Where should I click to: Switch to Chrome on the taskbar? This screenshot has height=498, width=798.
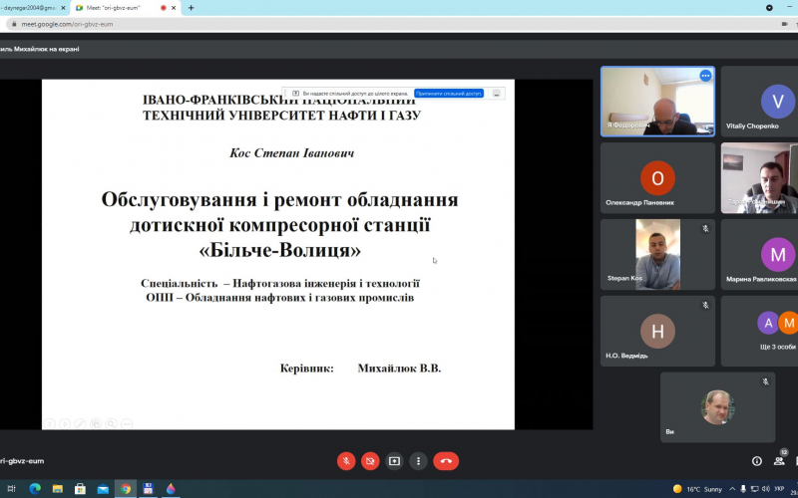pos(126,489)
